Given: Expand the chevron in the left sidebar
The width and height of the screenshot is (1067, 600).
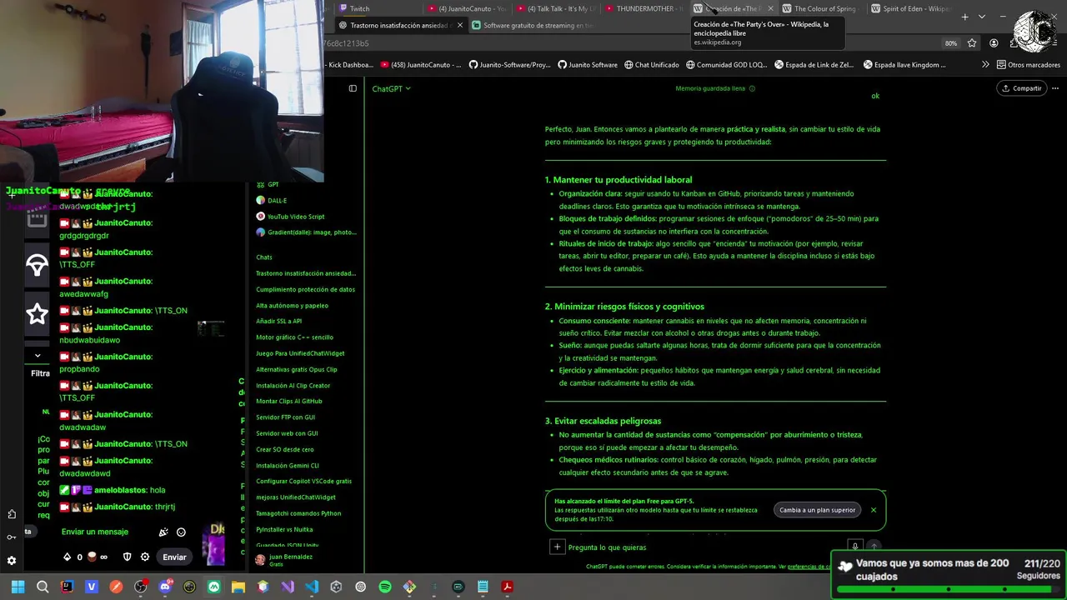Looking at the screenshot, I should [x=37, y=356].
